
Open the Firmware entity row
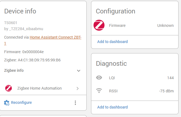coord(135,25)
